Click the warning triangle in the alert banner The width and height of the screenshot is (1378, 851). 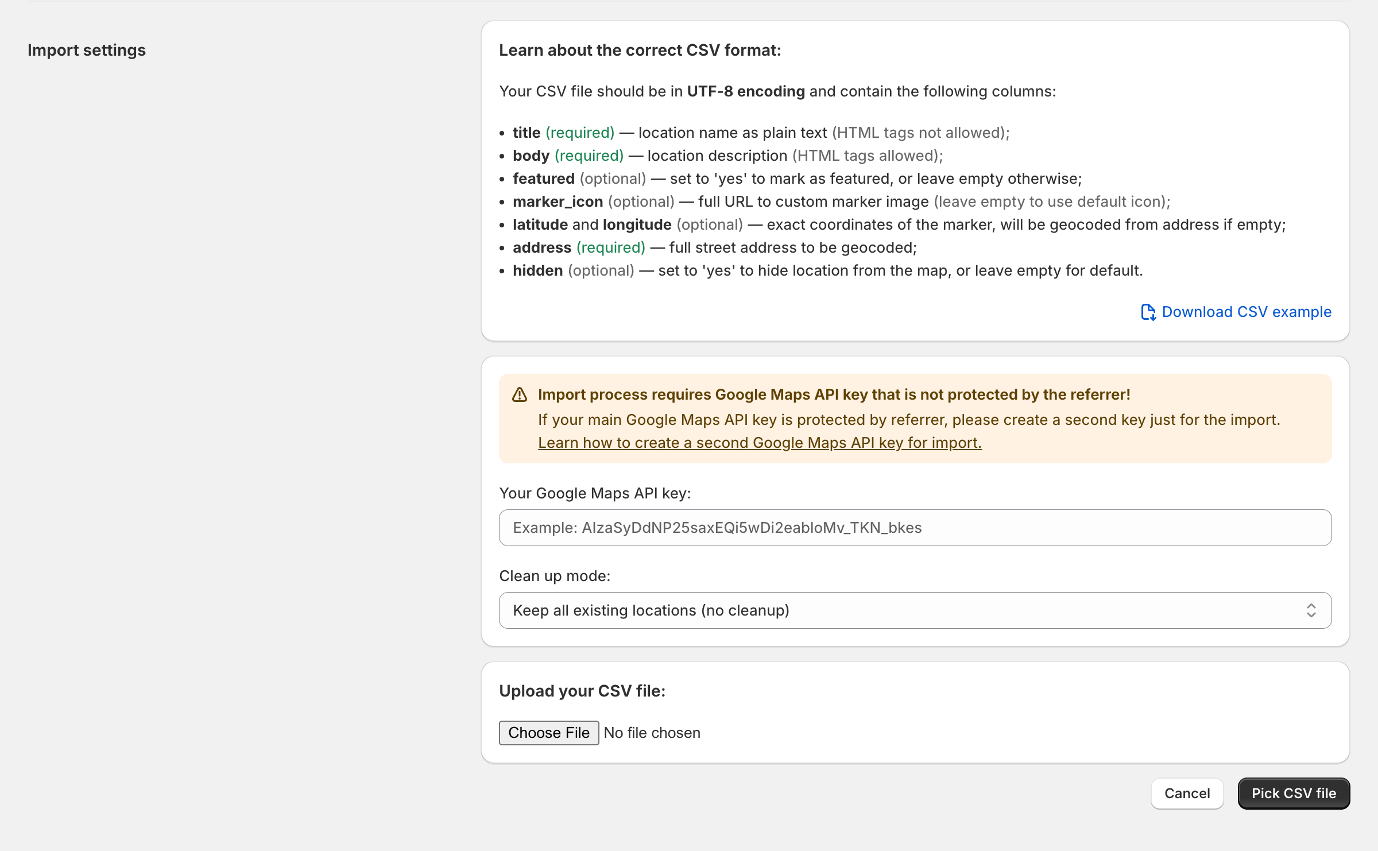pyautogui.click(x=520, y=394)
